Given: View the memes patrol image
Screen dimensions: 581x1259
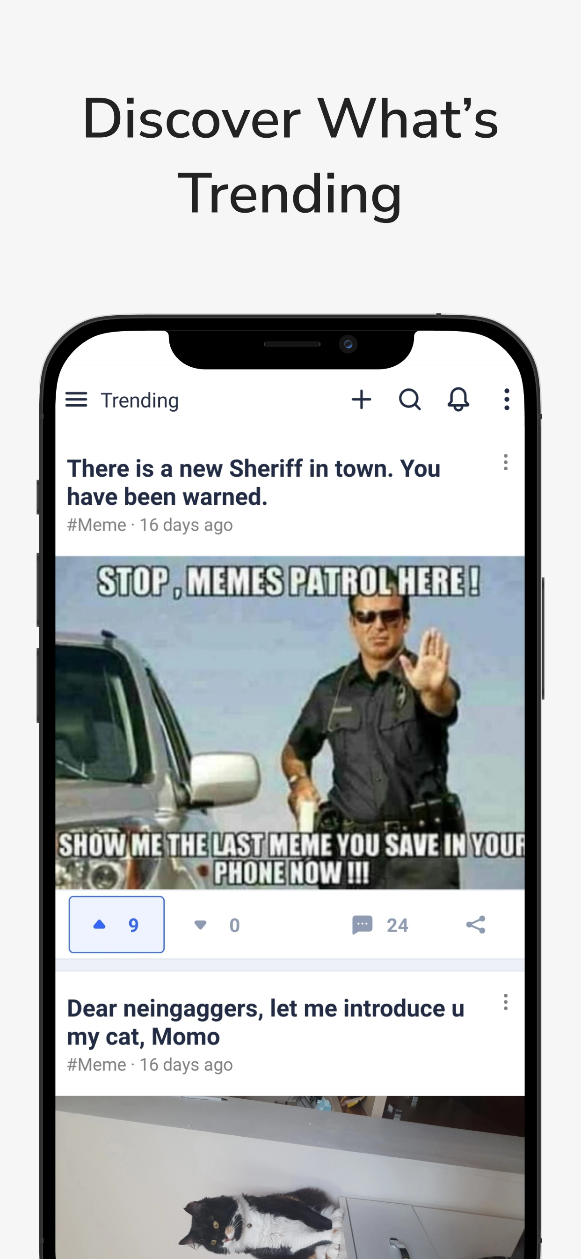Looking at the screenshot, I should pos(290,723).
